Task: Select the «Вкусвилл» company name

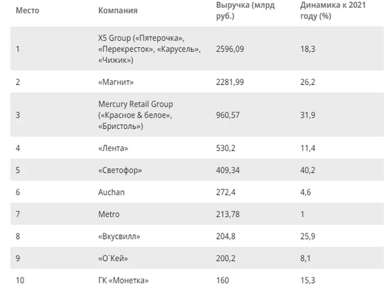Action: (x=119, y=236)
